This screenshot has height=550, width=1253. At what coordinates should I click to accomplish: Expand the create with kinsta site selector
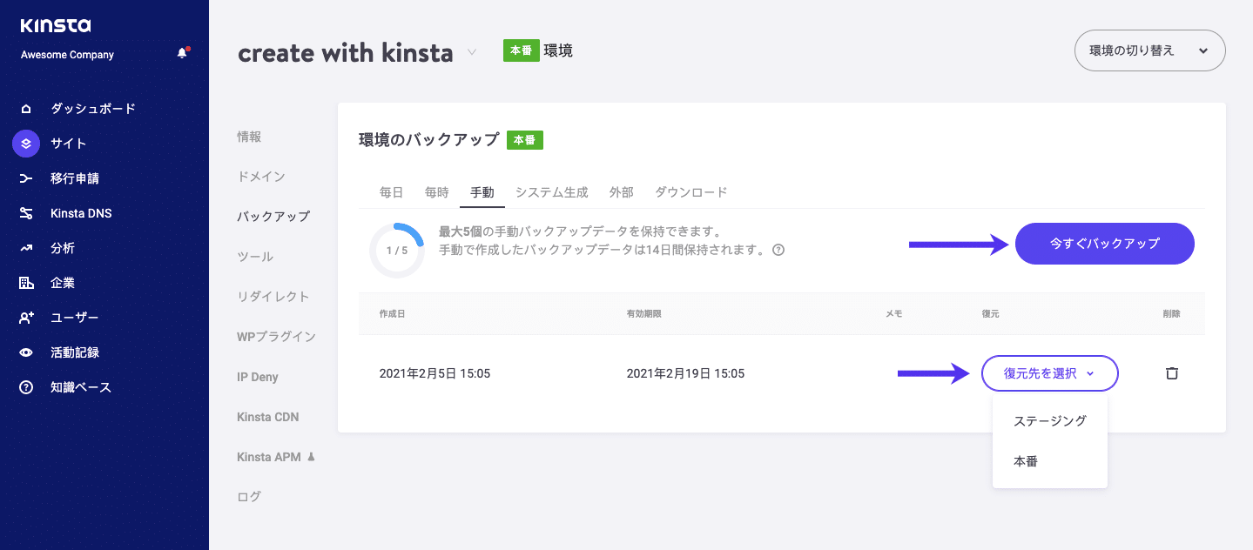(x=471, y=51)
